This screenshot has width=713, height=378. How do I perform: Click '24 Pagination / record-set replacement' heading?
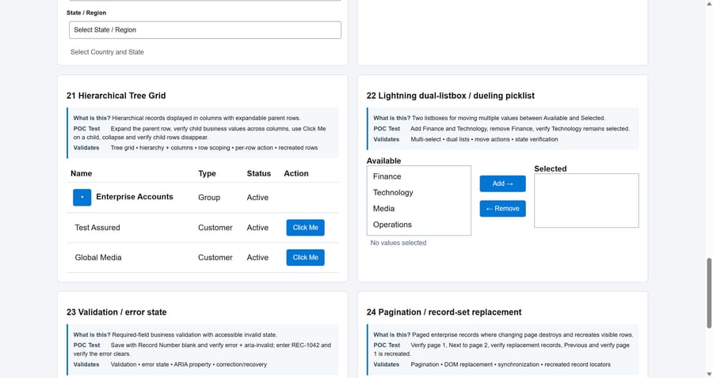point(444,312)
